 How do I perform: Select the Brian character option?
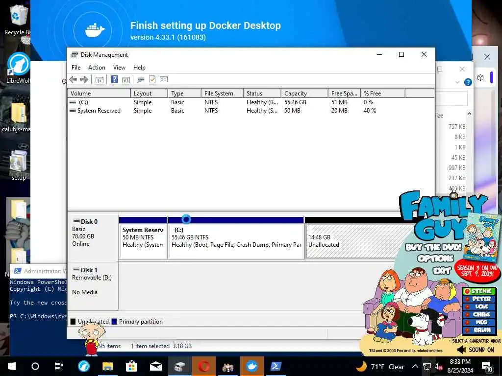click(479, 330)
